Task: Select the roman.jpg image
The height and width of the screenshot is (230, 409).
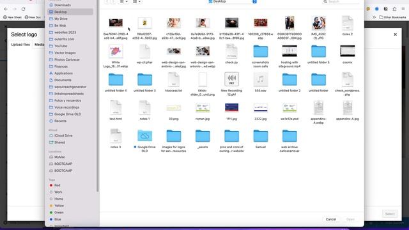Action: 203,108
